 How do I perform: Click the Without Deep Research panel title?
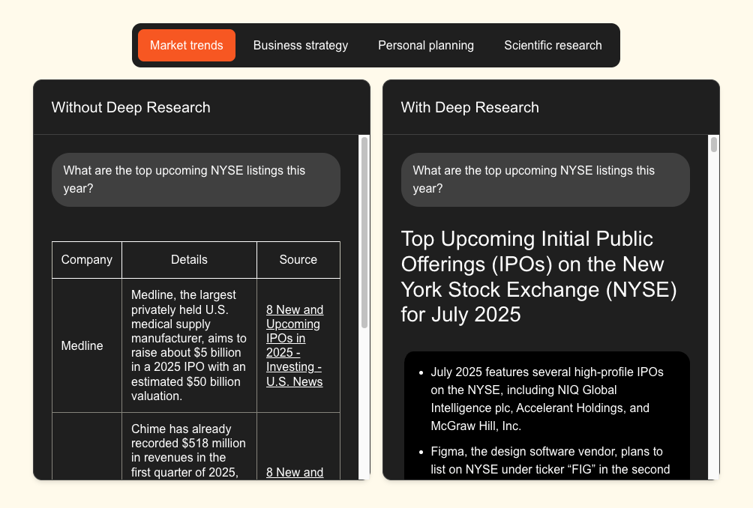coord(131,107)
